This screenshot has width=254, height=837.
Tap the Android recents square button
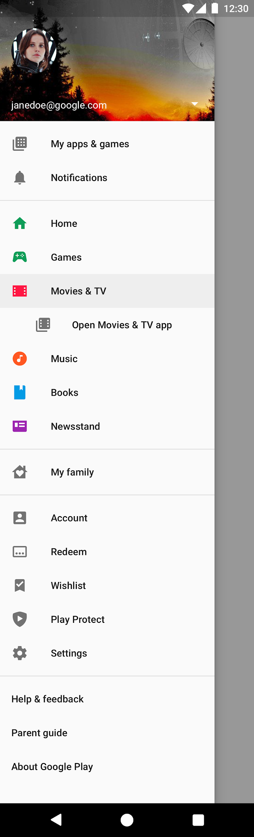(x=198, y=820)
